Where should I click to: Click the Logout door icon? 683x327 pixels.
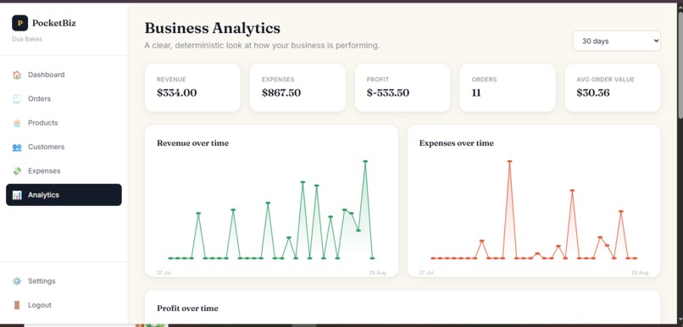coord(17,305)
